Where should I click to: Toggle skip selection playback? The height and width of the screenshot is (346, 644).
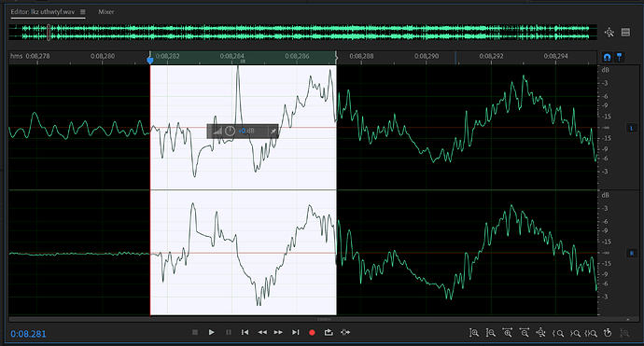[x=345, y=332]
